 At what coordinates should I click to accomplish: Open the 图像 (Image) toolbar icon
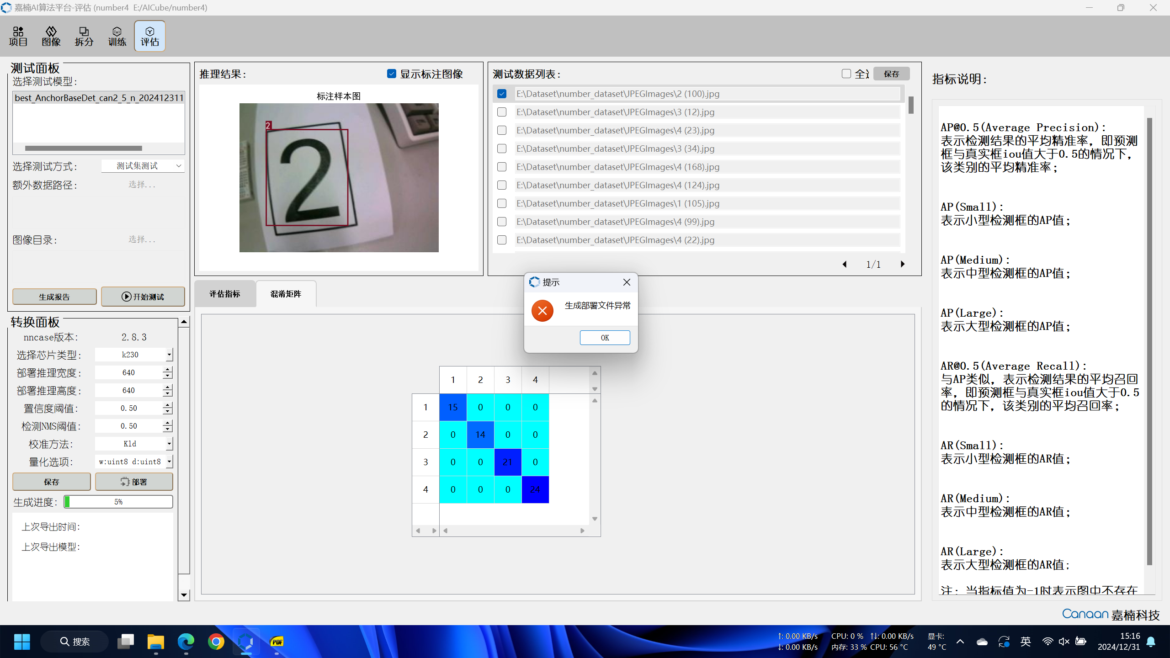pyautogui.click(x=51, y=36)
